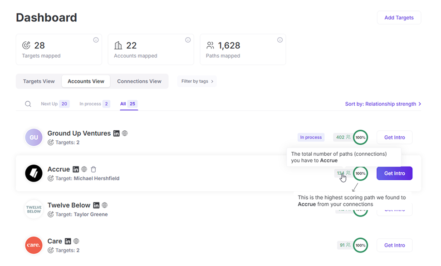
Task: Open the search magnifier icon
Action: (28, 103)
